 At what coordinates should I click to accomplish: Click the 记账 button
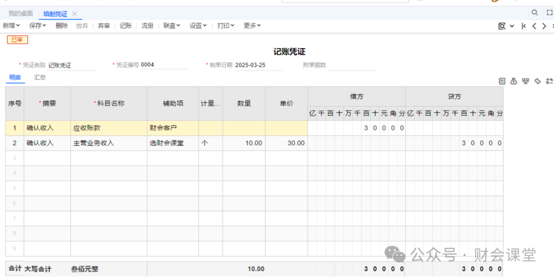pos(126,26)
